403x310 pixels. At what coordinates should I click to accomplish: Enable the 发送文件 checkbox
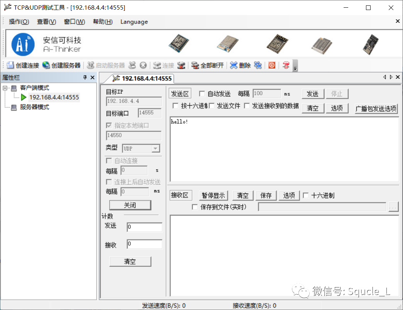click(211, 106)
